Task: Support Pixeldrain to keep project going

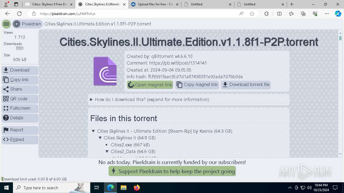Action: click(x=172, y=171)
